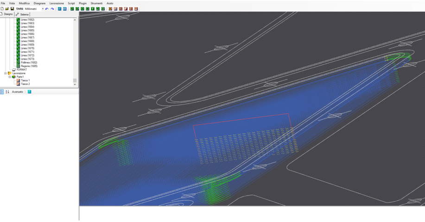Click the blue grid view icon in the toolbar

point(65,9)
